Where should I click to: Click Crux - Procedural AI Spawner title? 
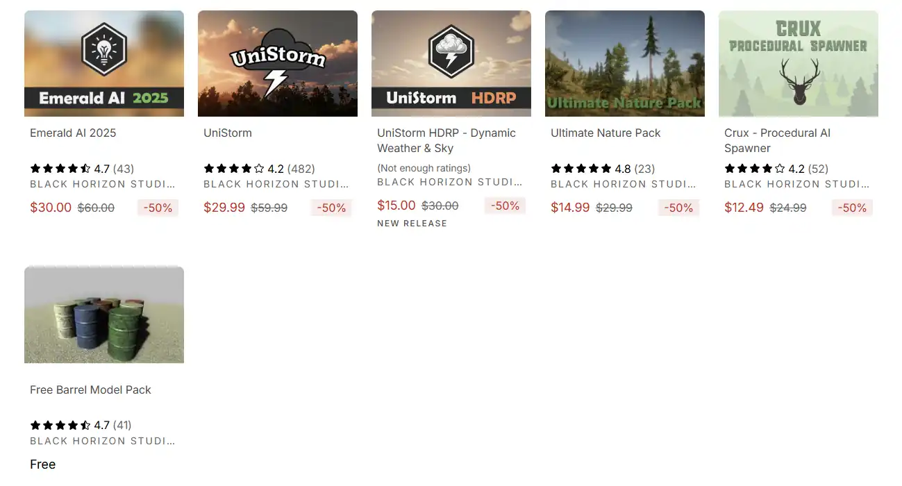point(777,140)
